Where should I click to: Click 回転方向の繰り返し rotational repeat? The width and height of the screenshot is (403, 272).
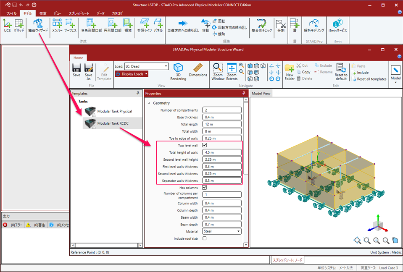point(229,27)
